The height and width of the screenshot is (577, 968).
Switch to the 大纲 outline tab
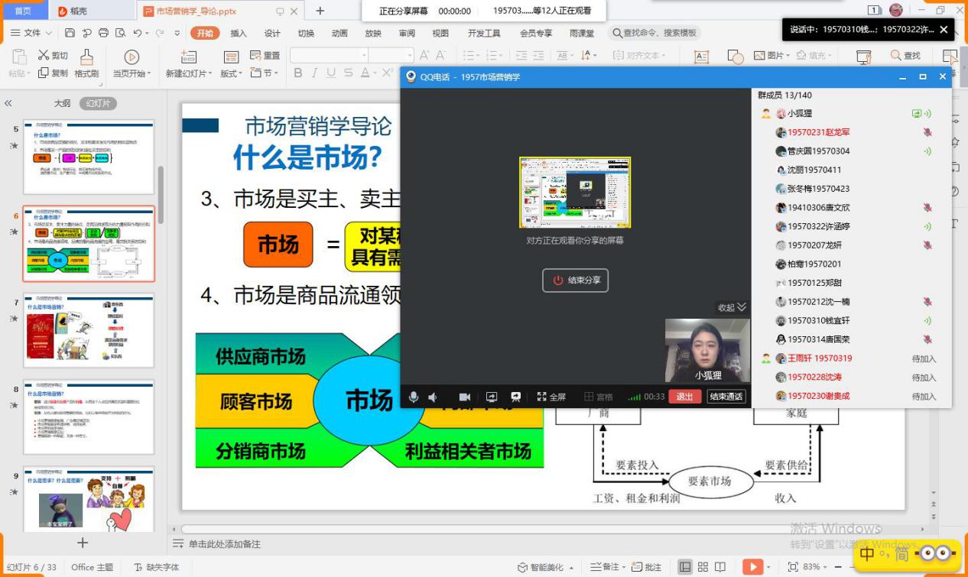tap(62, 103)
